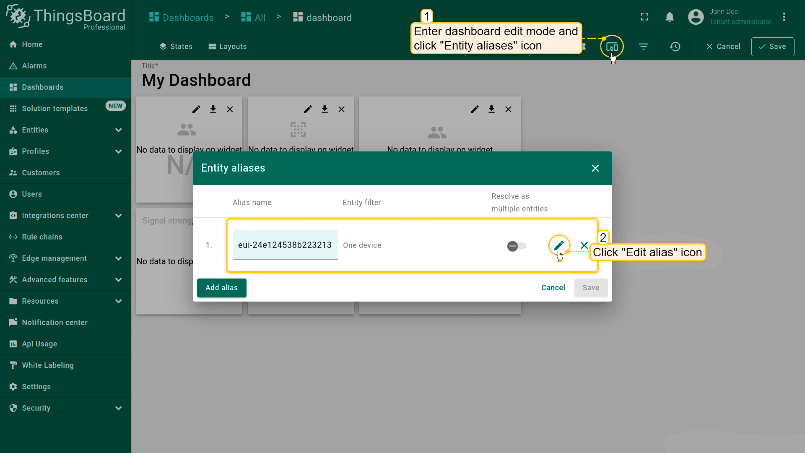The image size is (805, 453).
Task: Remove alias with the teal X icon
Action: 584,245
